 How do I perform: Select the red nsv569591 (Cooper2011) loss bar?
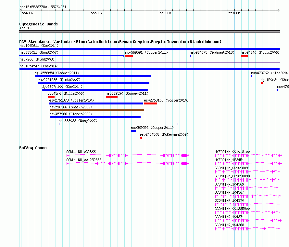[129, 56]
